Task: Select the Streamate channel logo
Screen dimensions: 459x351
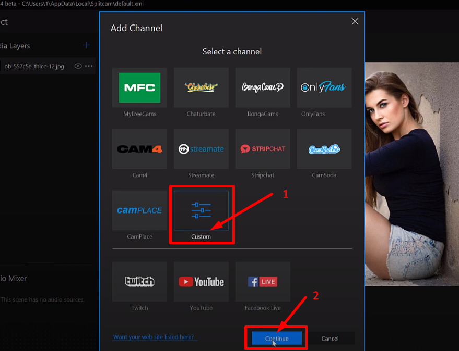Action: click(x=201, y=149)
